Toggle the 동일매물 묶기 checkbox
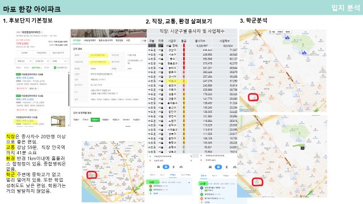The height and width of the screenshot is (204, 363). 55,67
